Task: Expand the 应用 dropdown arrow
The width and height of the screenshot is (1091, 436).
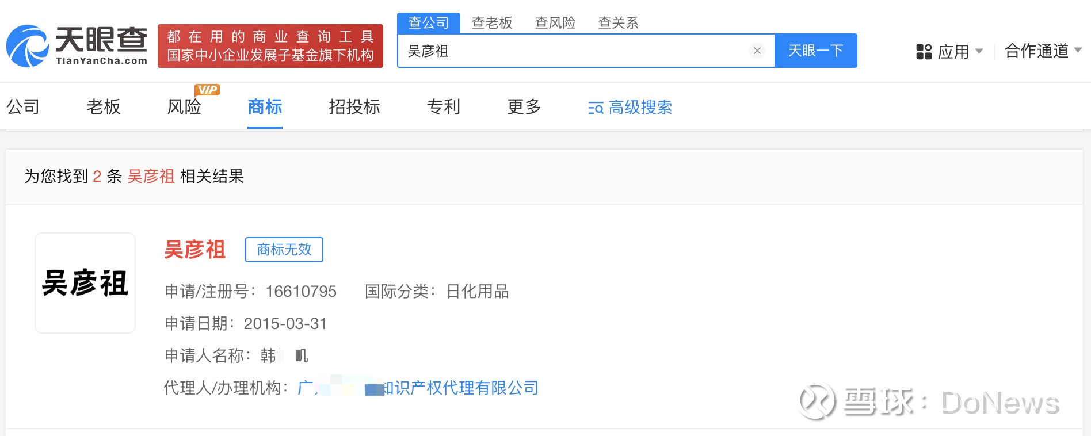Action: pos(979,51)
